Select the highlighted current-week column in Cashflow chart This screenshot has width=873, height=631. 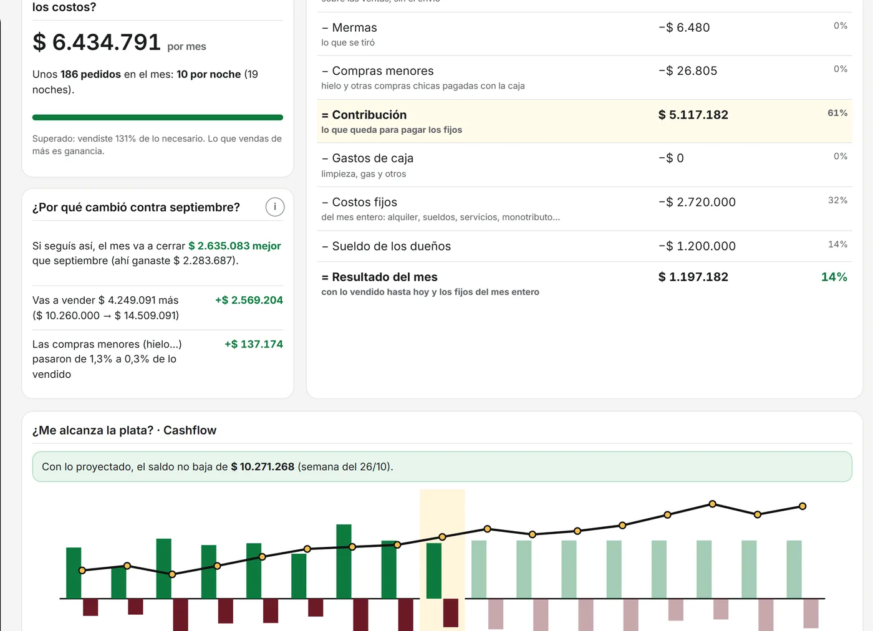click(x=442, y=560)
